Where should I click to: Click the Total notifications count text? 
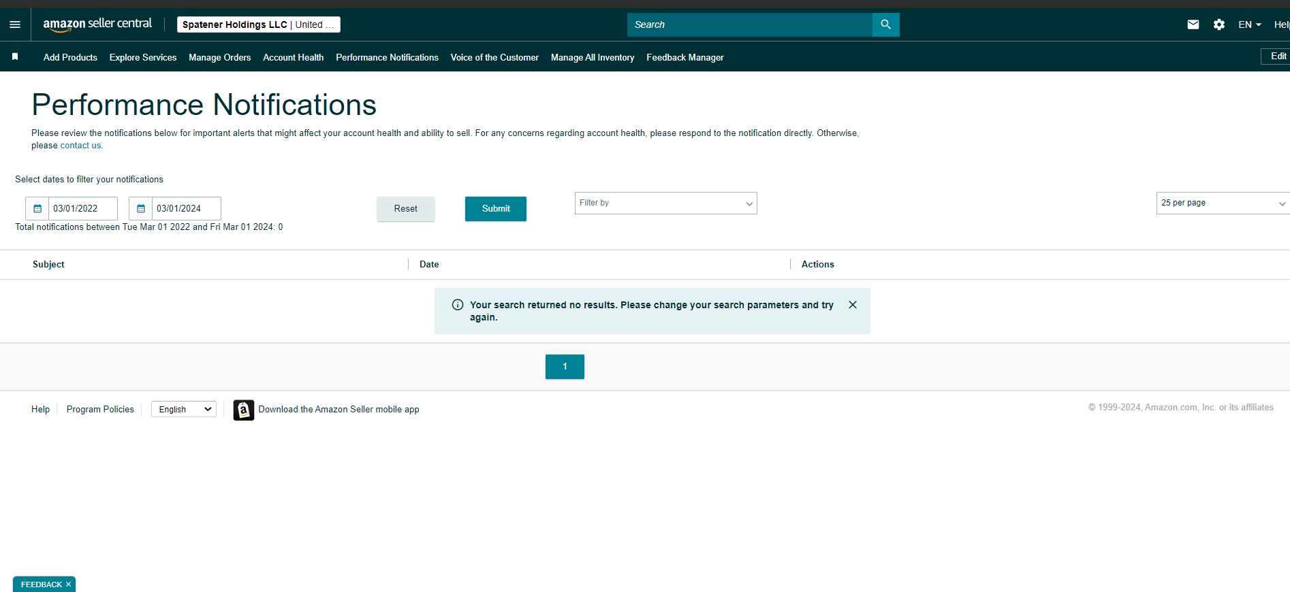point(148,227)
